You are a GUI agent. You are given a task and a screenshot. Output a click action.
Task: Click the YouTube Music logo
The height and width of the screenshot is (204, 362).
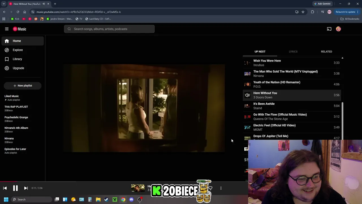point(20,29)
